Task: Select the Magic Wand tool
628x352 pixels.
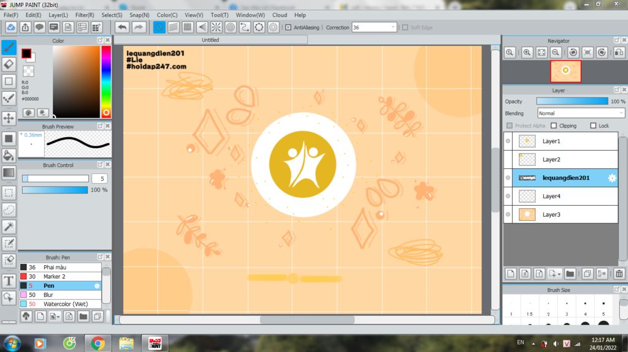Action: 9,227
